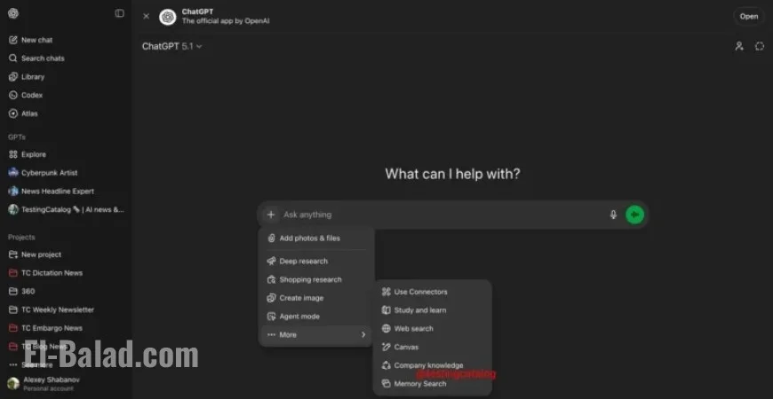The height and width of the screenshot is (399, 773).
Task: Click the microphone dictation icon
Action: coord(613,215)
